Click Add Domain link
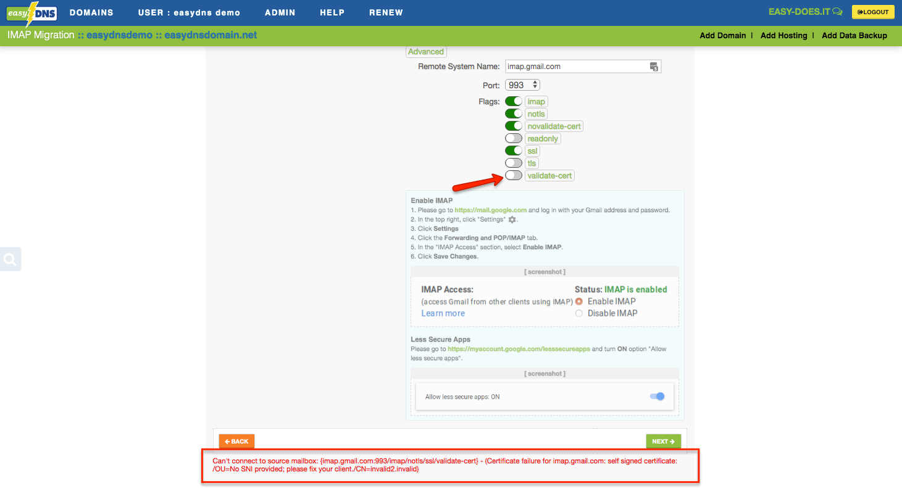 pyautogui.click(x=723, y=36)
